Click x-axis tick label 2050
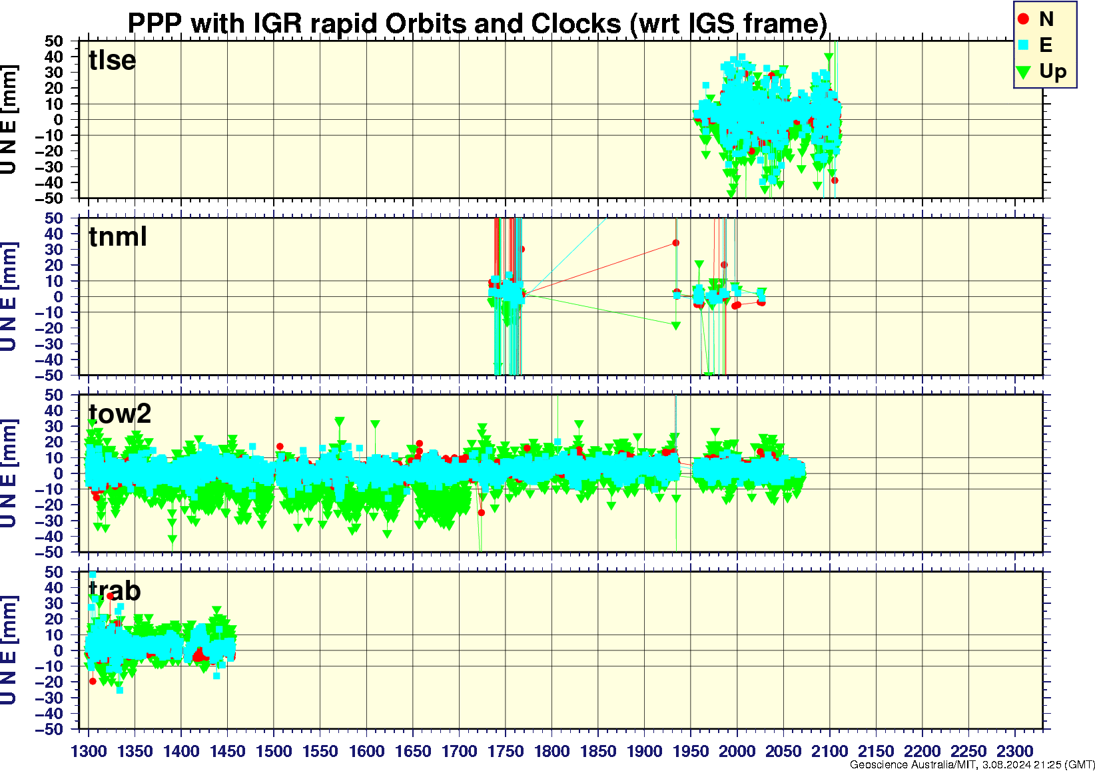Image resolution: width=1095 pixels, height=771 pixels. tap(783, 751)
